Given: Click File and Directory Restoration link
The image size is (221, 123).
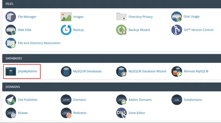Looking at the screenshot, I should [x=39, y=43].
